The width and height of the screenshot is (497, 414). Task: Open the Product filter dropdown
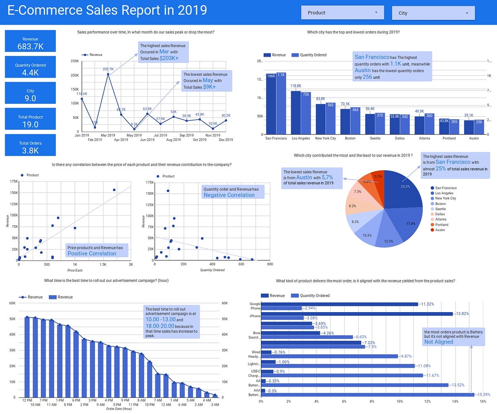click(x=343, y=12)
